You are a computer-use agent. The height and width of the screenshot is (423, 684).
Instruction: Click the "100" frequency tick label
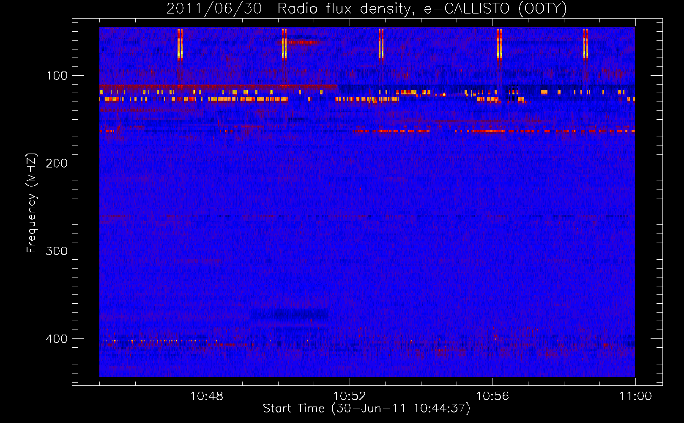57,76
